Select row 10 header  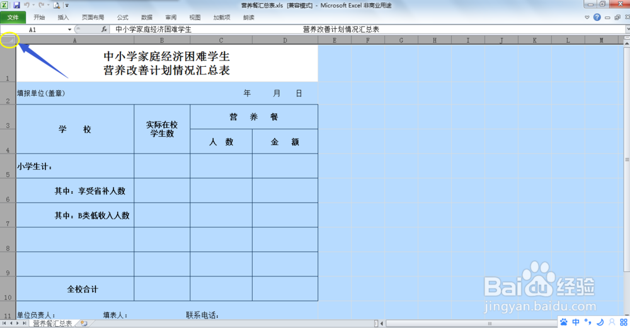coord(8,289)
